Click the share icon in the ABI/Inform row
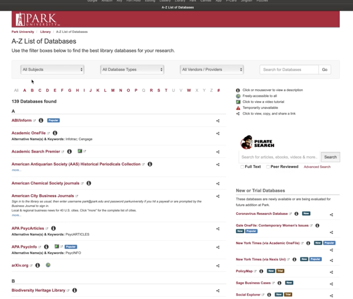The image size is (353, 299). pyautogui.click(x=218, y=121)
